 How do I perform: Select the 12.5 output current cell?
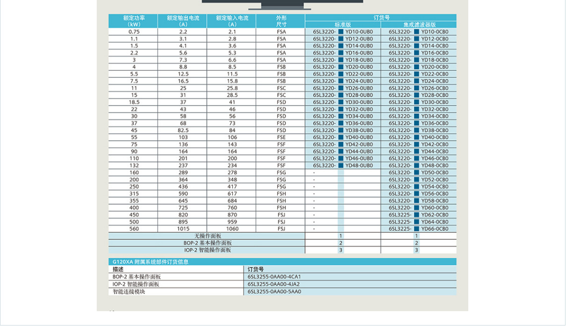pyautogui.click(x=183, y=74)
